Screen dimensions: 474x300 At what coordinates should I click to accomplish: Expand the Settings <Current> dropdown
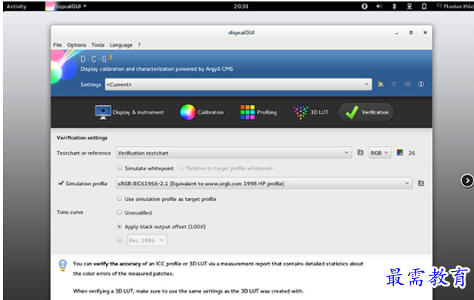pos(238,85)
